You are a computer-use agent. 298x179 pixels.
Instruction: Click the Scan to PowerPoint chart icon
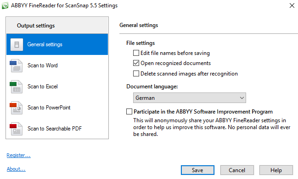pyautogui.click(x=16, y=108)
